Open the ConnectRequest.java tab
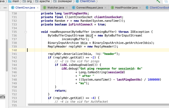 click(x=89, y=8)
